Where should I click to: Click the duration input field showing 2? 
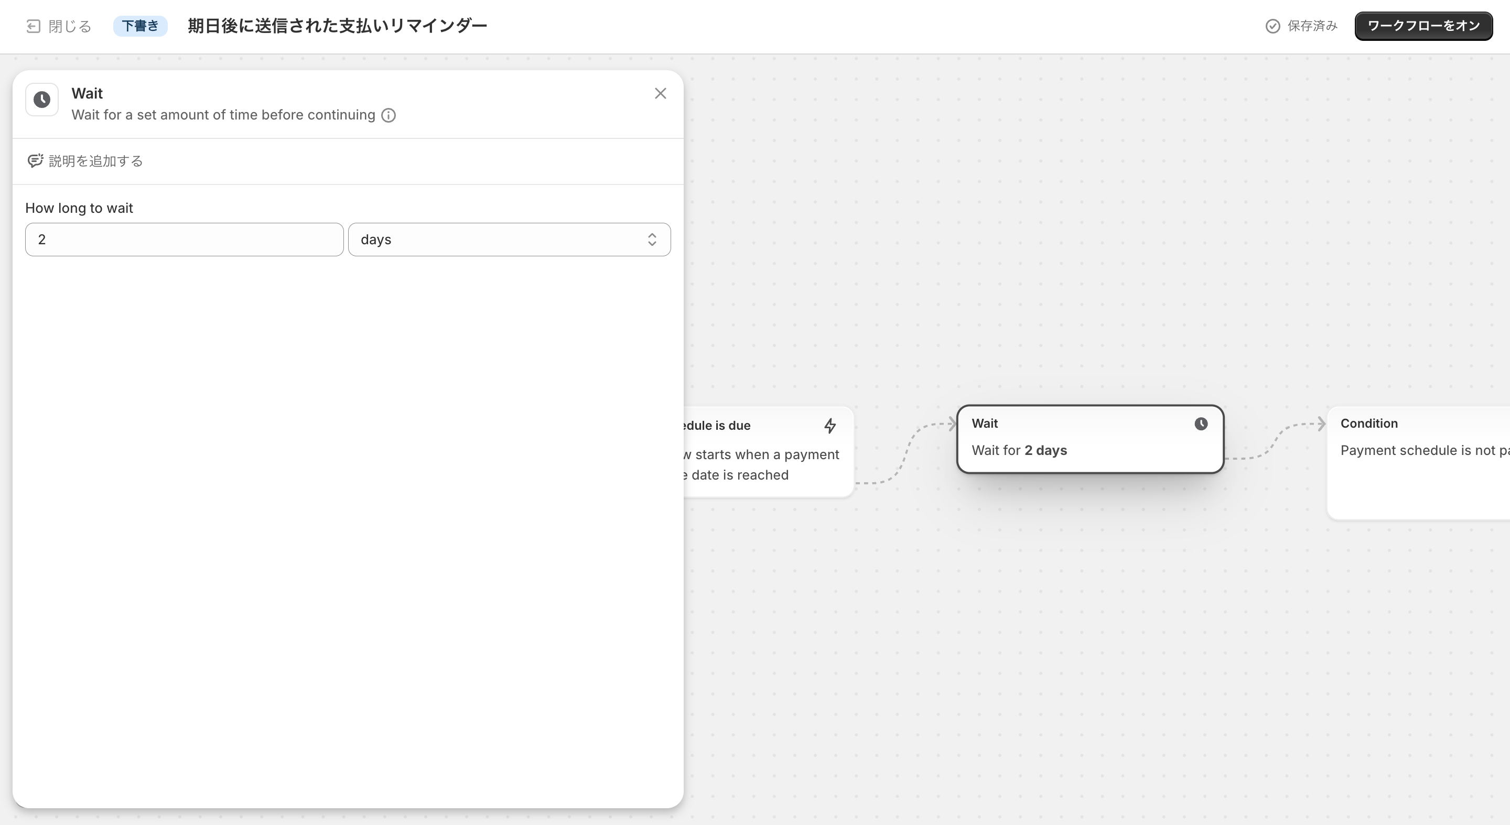184,239
